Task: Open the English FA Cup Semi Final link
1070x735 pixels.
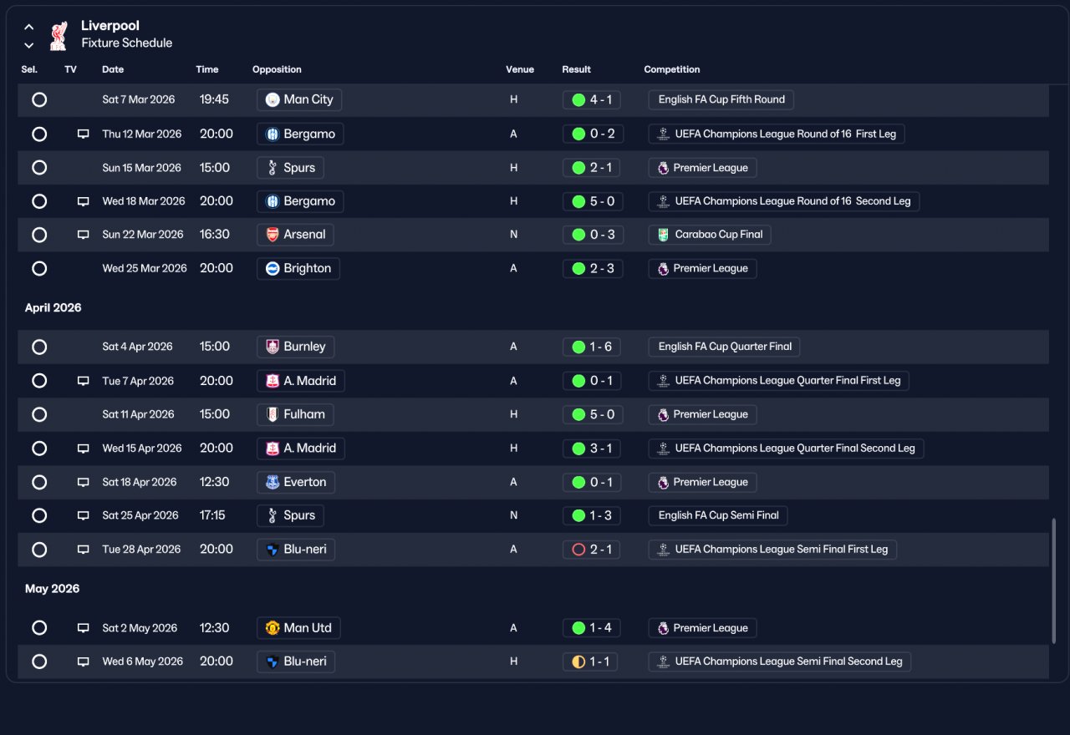Action: pos(718,515)
